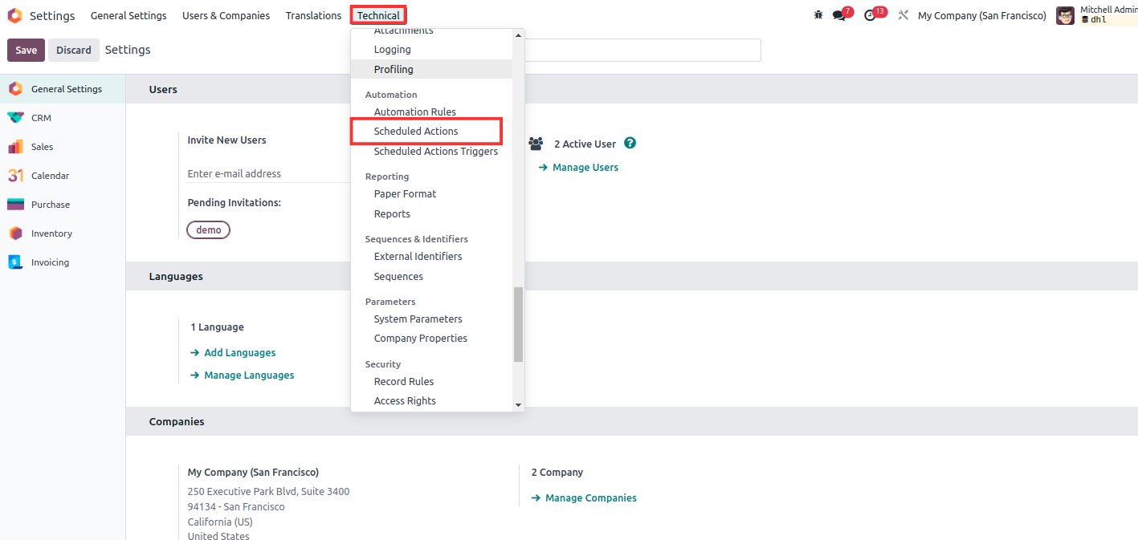Follow the Manage Languages link

pos(243,376)
